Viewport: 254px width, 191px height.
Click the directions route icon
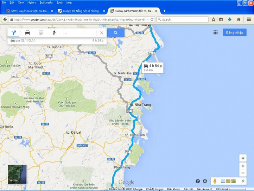pos(14,33)
